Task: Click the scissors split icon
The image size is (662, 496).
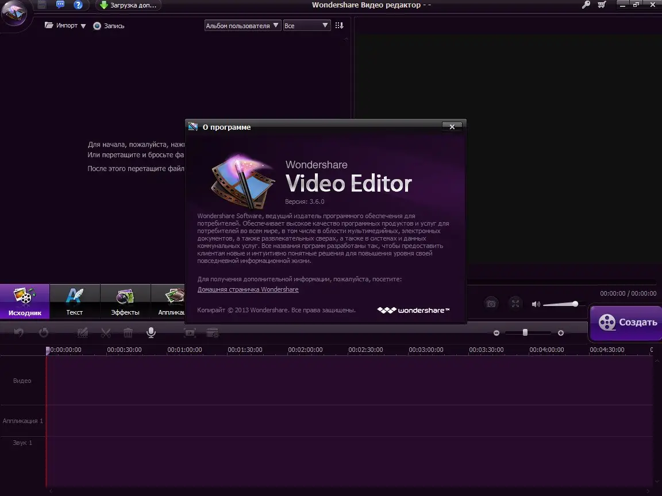Action: coord(106,333)
